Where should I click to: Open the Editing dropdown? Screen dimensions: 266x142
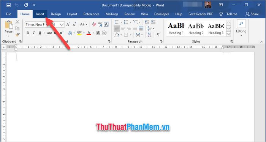tap(241, 28)
